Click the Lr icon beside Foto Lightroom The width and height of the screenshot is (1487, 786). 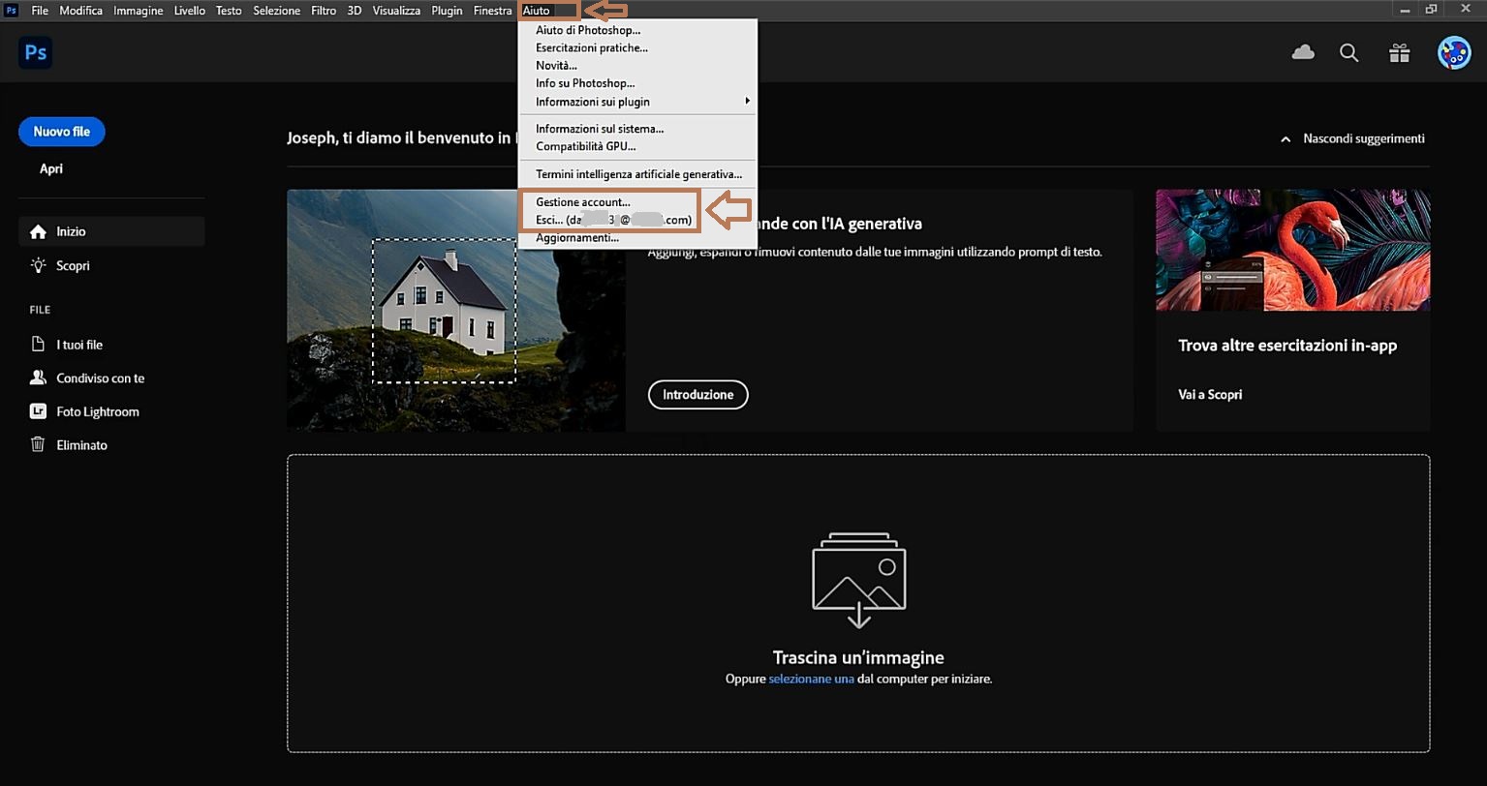(38, 411)
